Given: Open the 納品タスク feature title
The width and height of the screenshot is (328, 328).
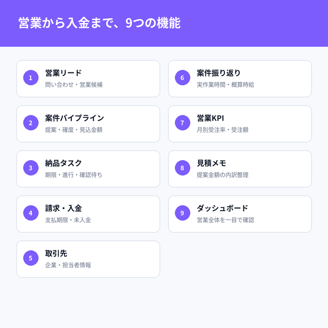Looking at the screenshot, I should (x=63, y=163).
